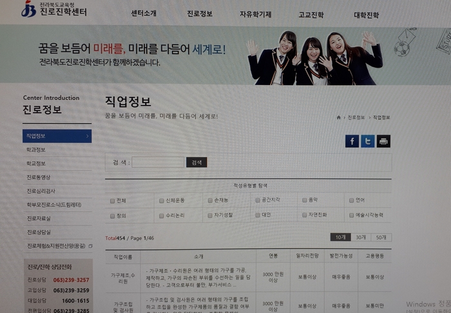Open 진로체험&지원전산망(꿈길) link
The height and width of the screenshot is (313, 451).
click(56, 246)
